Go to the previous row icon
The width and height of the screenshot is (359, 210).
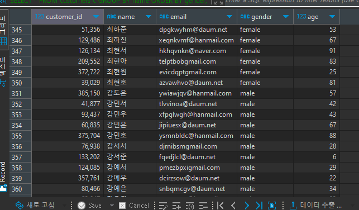(x=233, y=206)
